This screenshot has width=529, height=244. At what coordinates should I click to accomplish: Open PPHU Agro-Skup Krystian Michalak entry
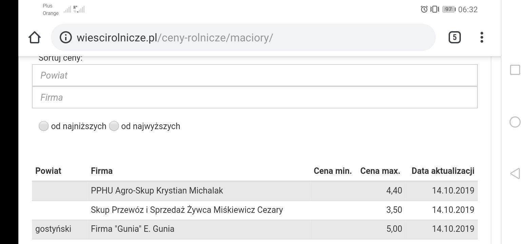coord(157,191)
